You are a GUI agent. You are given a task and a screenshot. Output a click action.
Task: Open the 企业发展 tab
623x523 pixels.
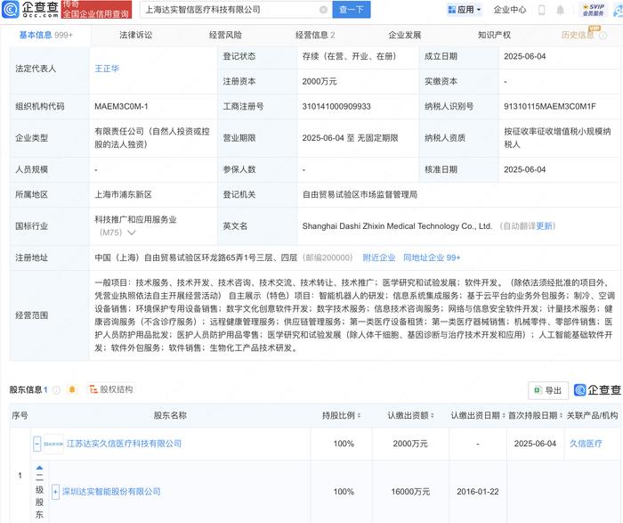pyautogui.click(x=404, y=35)
